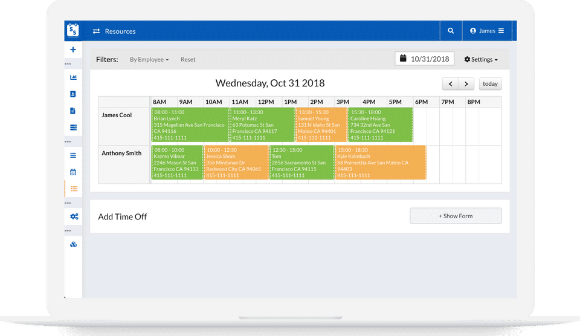Click the today button
The height and width of the screenshot is (336, 580).
click(490, 83)
